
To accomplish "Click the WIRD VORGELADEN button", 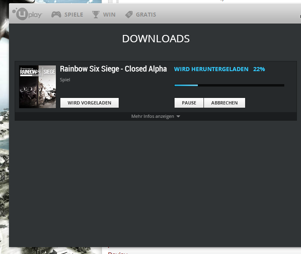I will coord(89,103).
